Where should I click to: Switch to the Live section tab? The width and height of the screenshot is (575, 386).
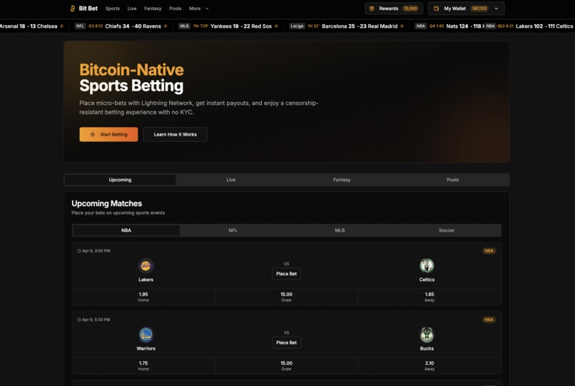coord(231,180)
